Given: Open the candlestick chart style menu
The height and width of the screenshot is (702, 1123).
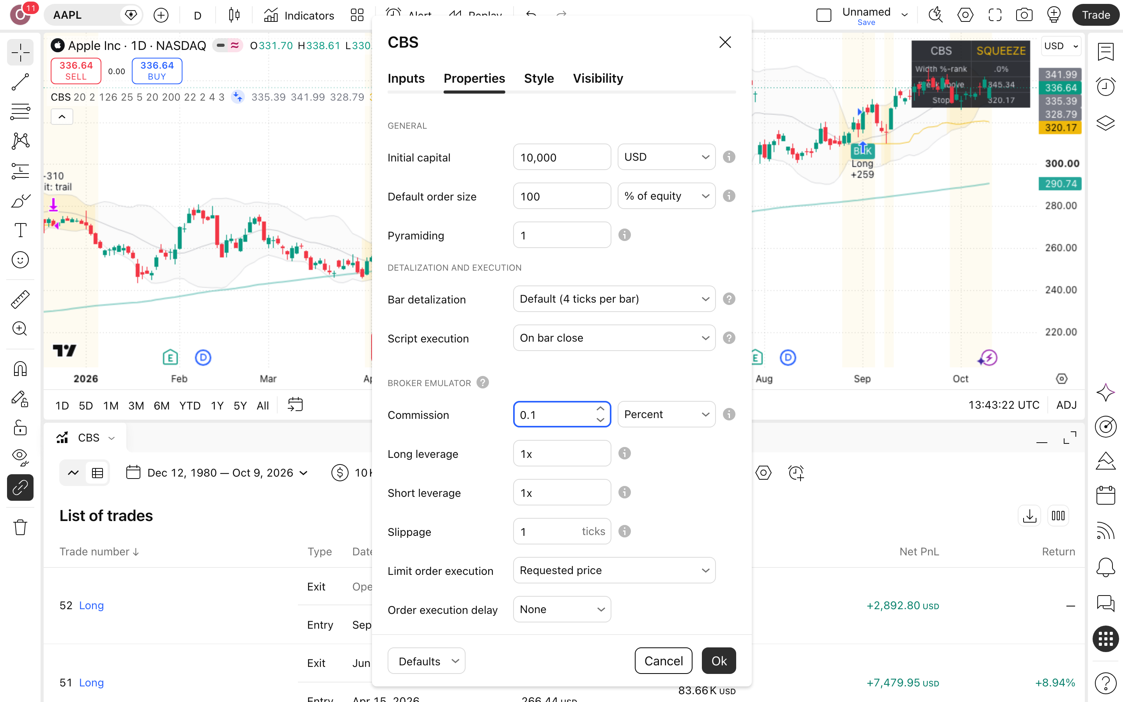Looking at the screenshot, I should point(234,15).
